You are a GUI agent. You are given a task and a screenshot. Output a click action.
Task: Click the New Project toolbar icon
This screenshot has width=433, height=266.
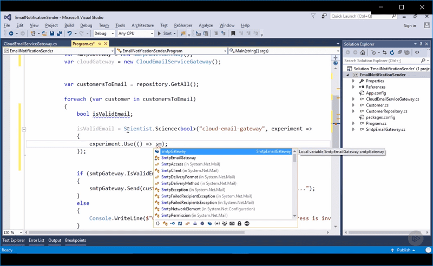[33, 34]
